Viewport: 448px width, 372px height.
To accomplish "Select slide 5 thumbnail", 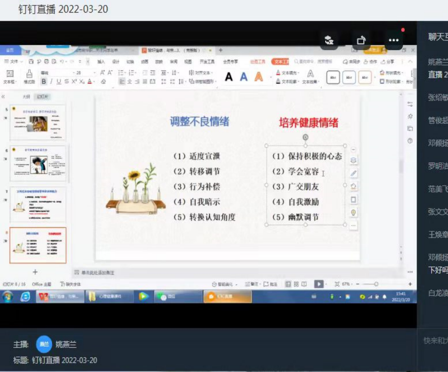I will pyautogui.click(x=38, y=122).
